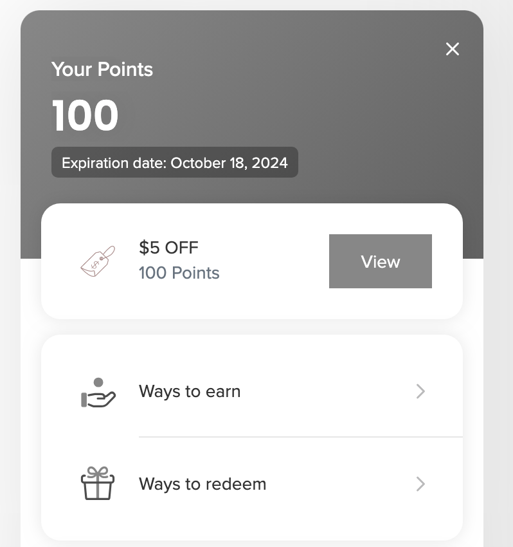Open the Ways to earn entry
513x547 pixels.
[x=252, y=391]
